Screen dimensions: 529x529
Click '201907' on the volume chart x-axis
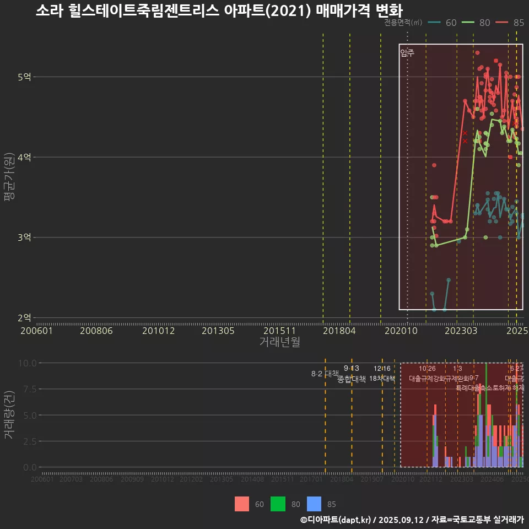point(372,479)
